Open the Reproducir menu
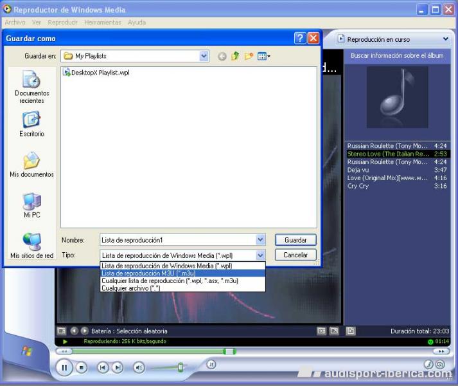The image size is (458, 386). (63, 23)
